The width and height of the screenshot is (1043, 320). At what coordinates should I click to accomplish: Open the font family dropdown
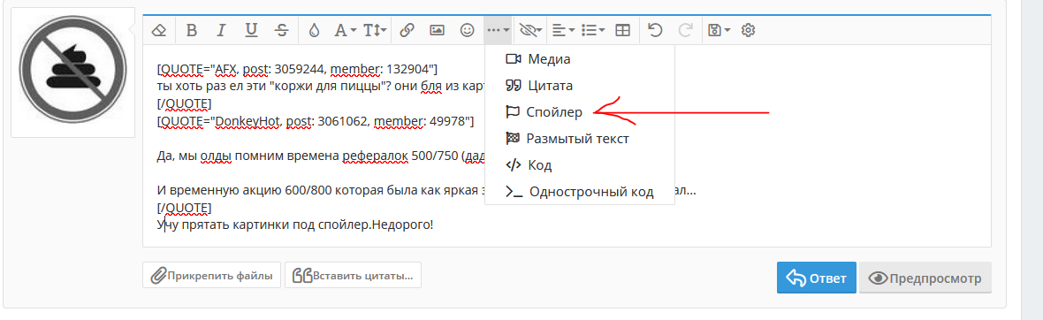tap(346, 30)
